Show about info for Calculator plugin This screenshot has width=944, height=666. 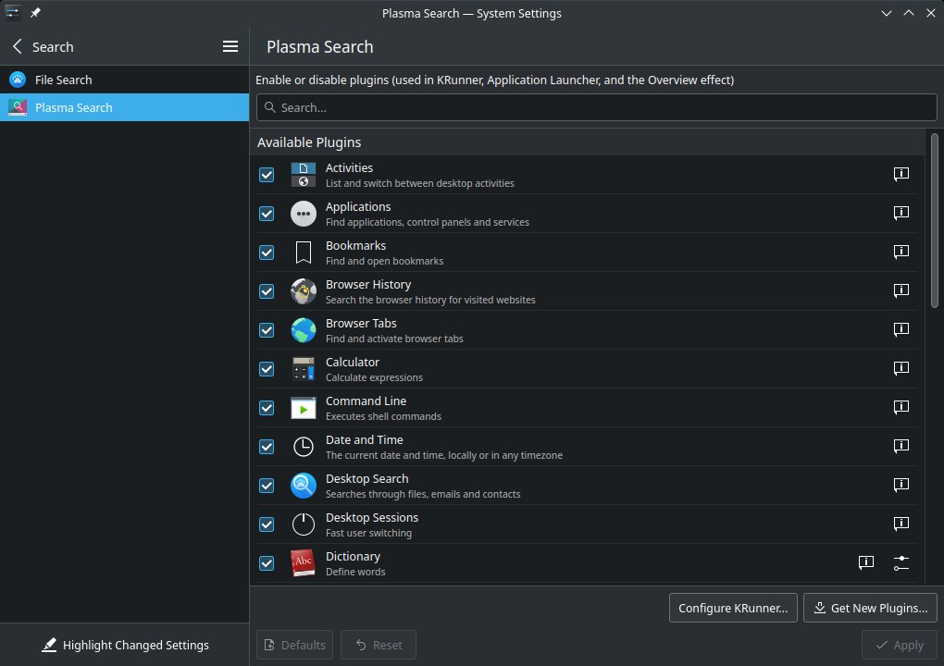tap(901, 368)
